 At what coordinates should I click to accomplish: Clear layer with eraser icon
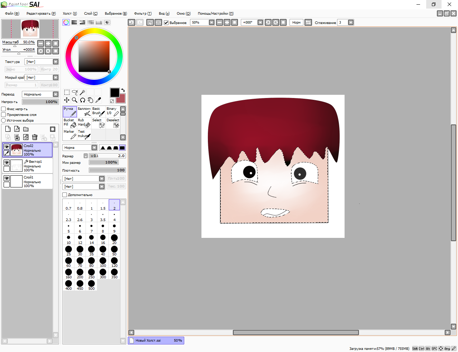[26, 137]
